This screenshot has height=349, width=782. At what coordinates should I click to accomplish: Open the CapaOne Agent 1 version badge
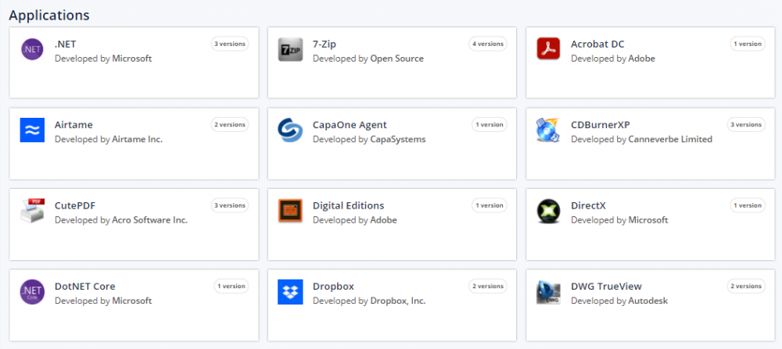[x=490, y=124]
